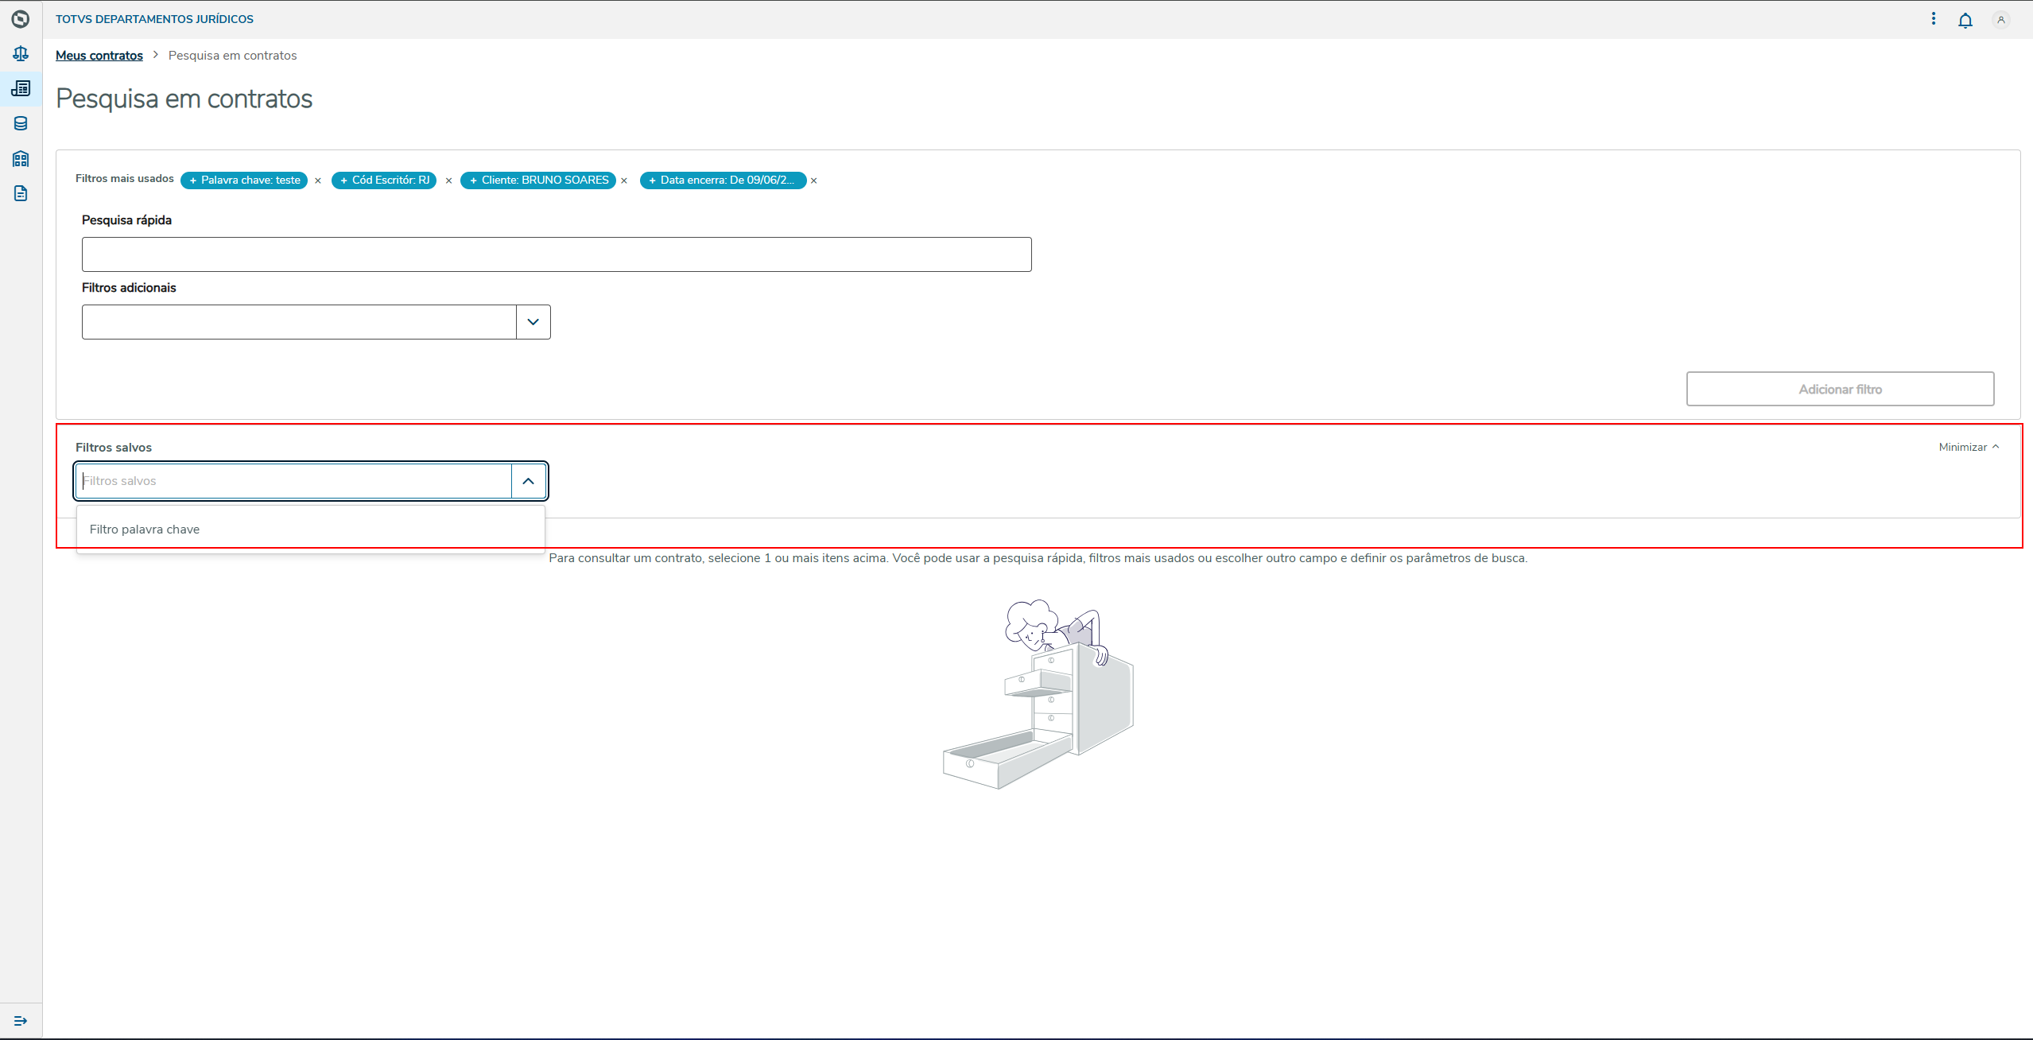Go to Meus contratos breadcrumb
The height and width of the screenshot is (1040, 2033).
point(99,56)
